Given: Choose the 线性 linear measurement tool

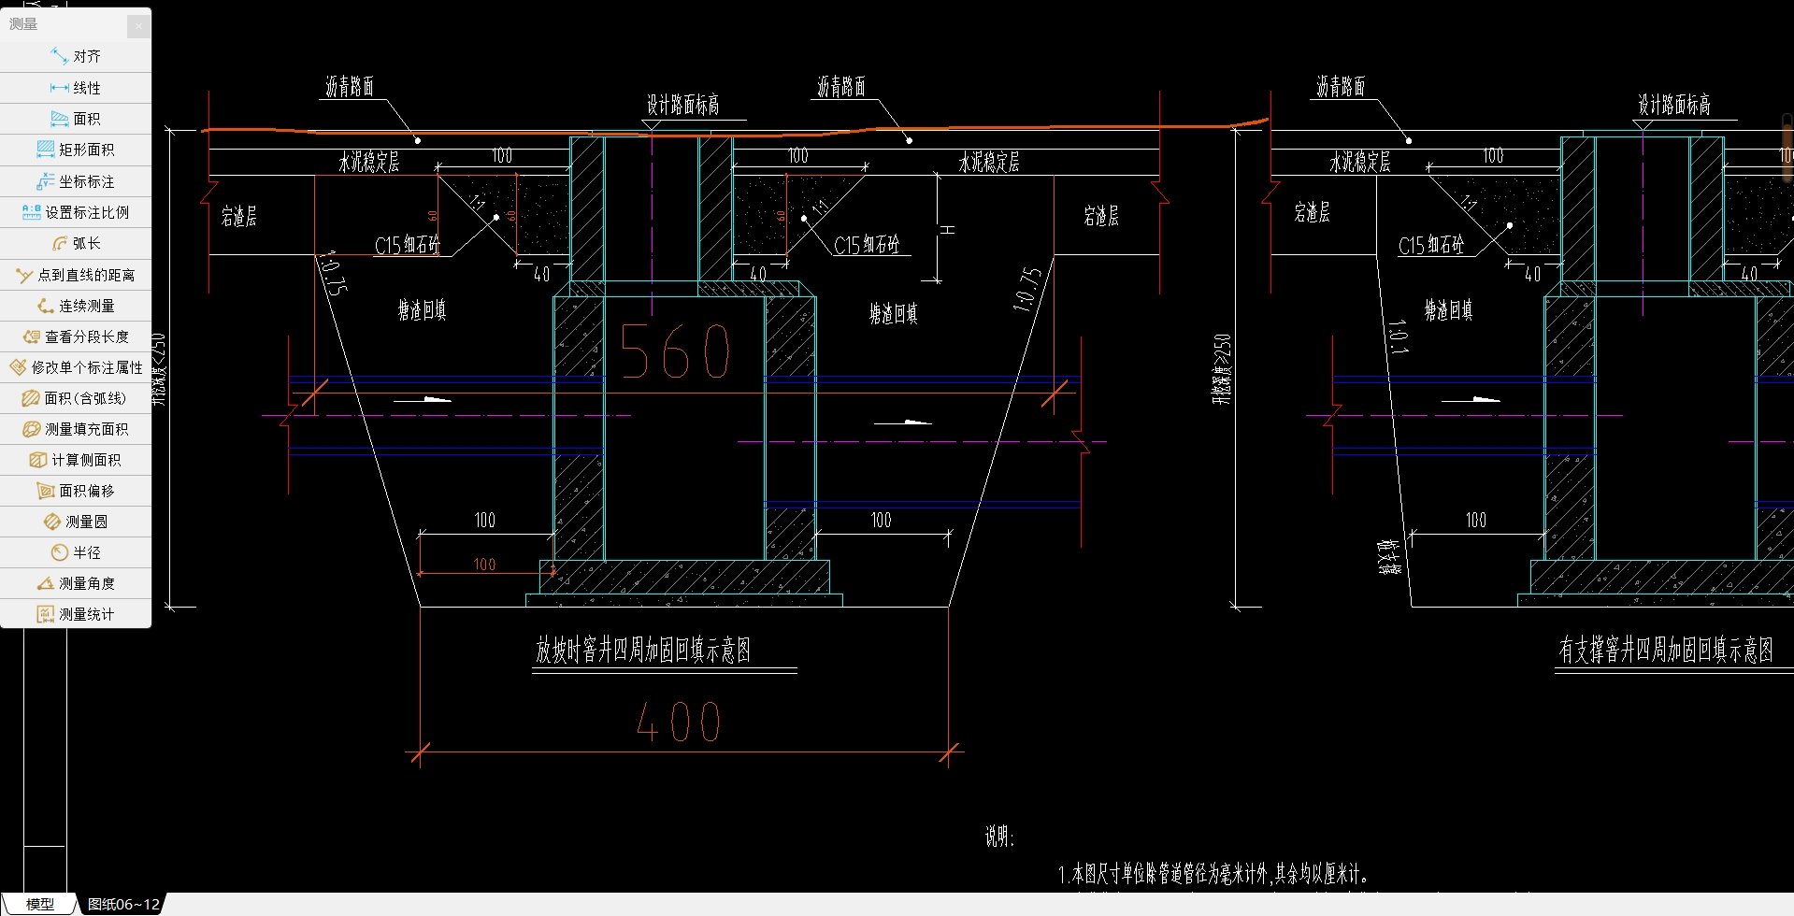Looking at the screenshot, I should click(76, 88).
